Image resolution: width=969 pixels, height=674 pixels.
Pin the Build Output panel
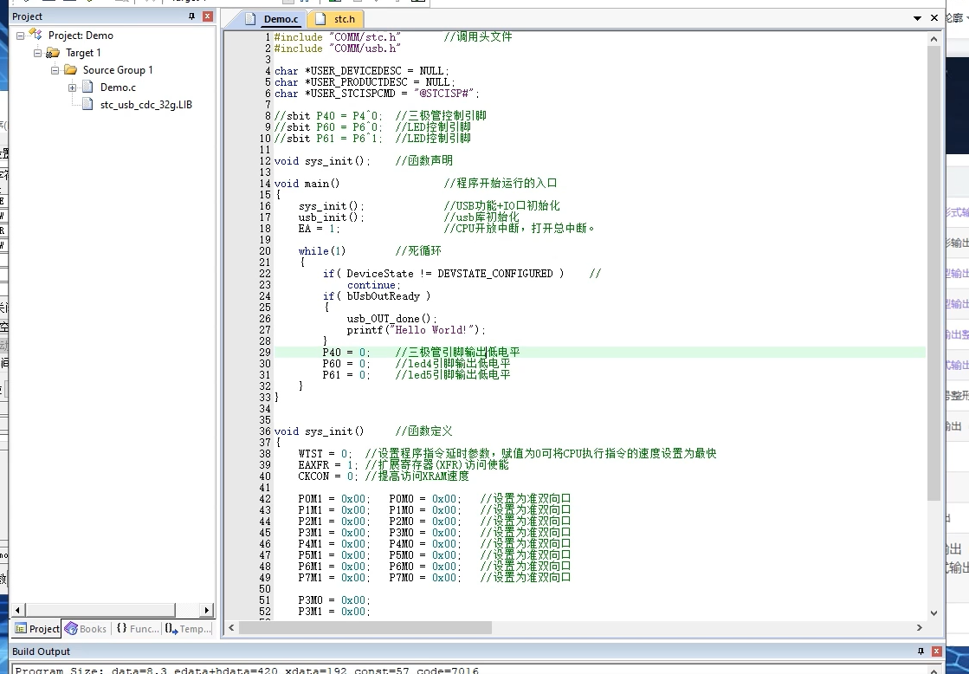tap(921, 651)
